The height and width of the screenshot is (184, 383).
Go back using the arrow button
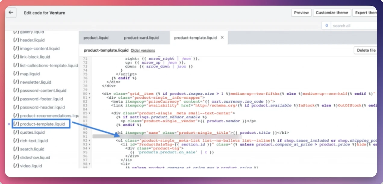pyautogui.click(x=11, y=13)
